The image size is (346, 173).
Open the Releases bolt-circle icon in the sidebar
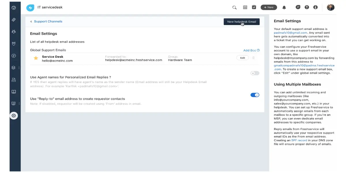click(x=14, y=56)
